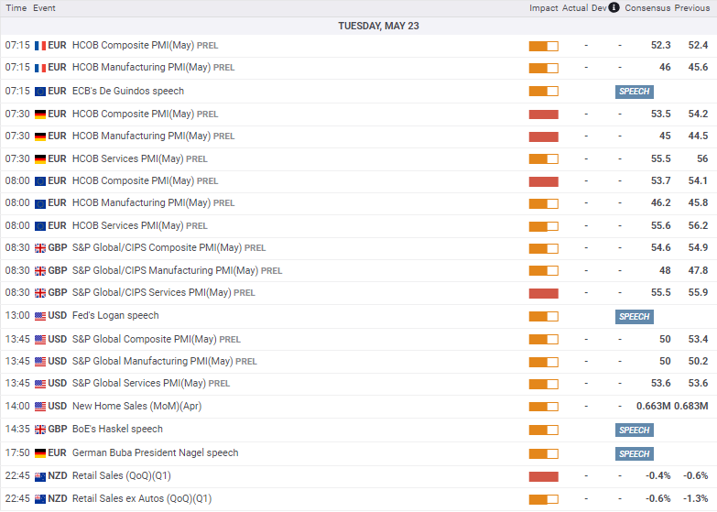Click EU flag beside ECB's De Guindos speech
Image resolution: width=717 pixels, height=512 pixels.
[40, 92]
